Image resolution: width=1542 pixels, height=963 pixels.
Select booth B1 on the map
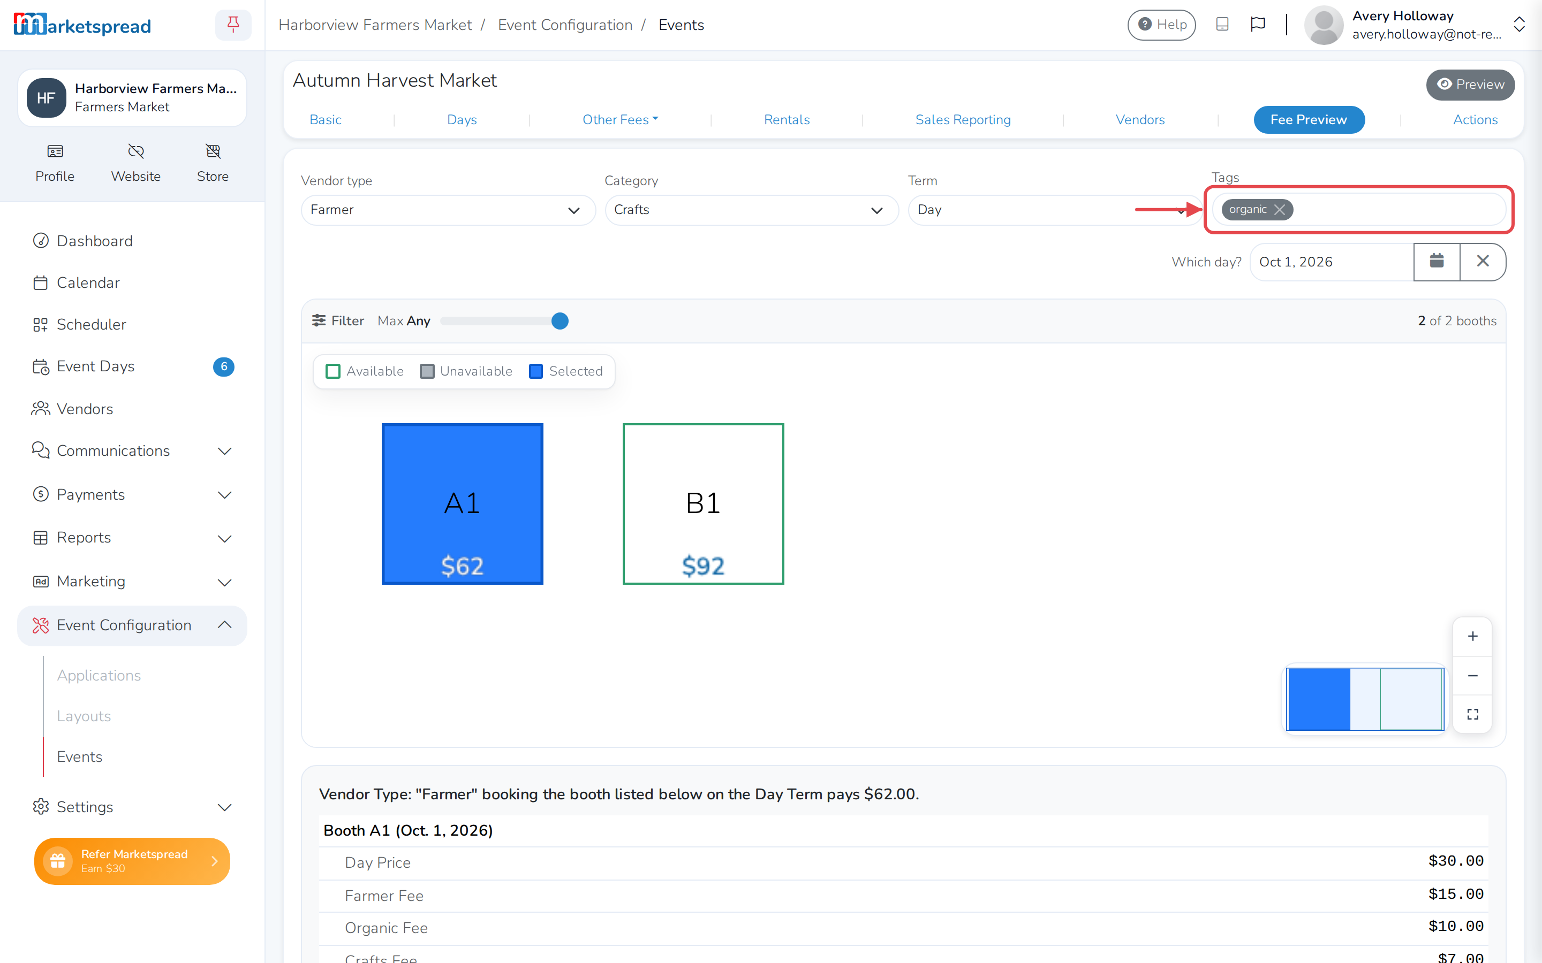tap(703, 504)
